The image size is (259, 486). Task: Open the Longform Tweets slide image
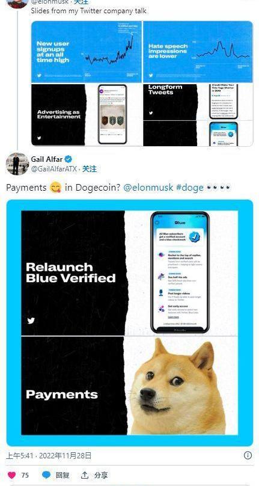[198, 102]
